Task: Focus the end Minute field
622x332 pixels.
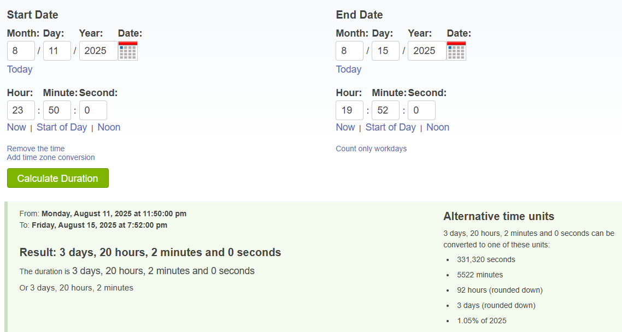Action: 385,110
